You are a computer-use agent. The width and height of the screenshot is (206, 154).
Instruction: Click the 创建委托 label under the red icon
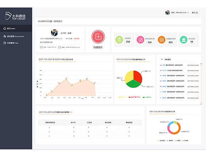[x=98, y=47]
